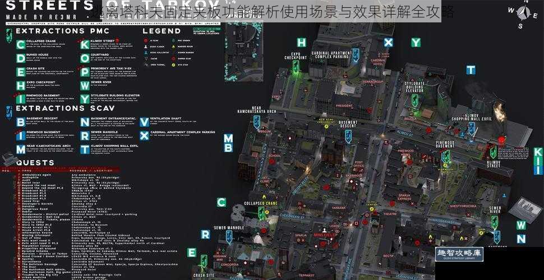Click the Klimov Street extraction marker on the map

click(x=493, y=152)
